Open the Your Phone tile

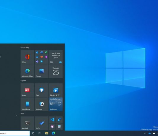coord(28,104)
